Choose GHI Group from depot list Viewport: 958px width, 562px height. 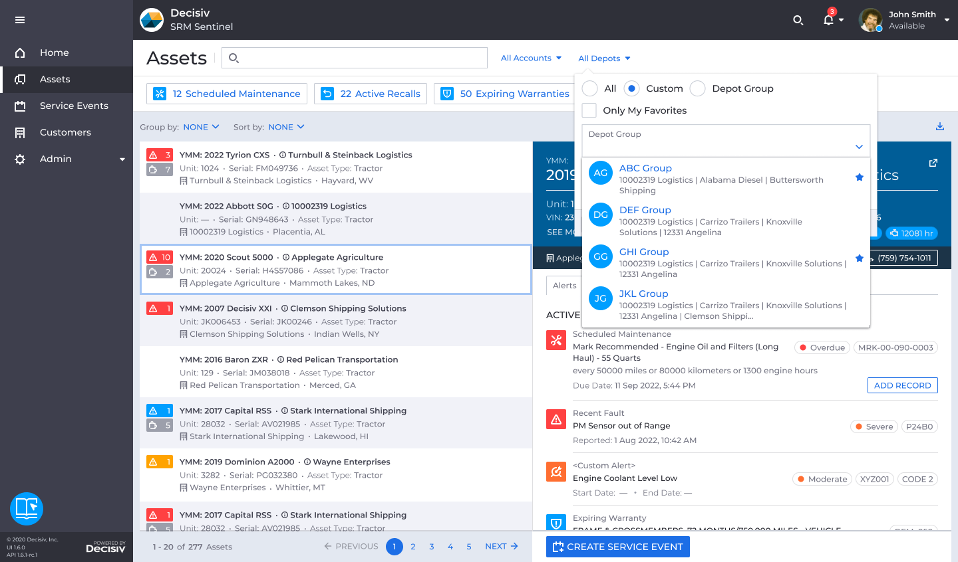tap(726, 263)
